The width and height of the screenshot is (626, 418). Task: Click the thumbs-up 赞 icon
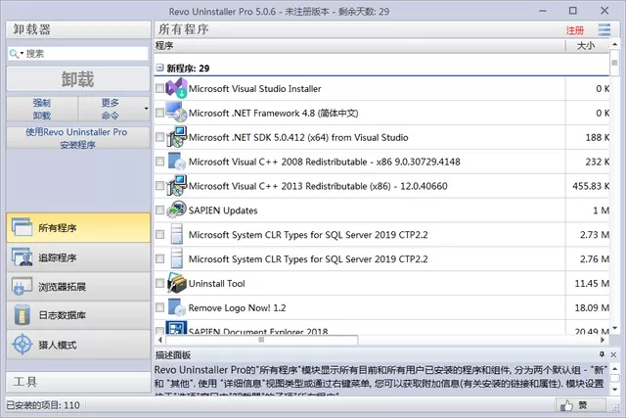tap(566, 405)
